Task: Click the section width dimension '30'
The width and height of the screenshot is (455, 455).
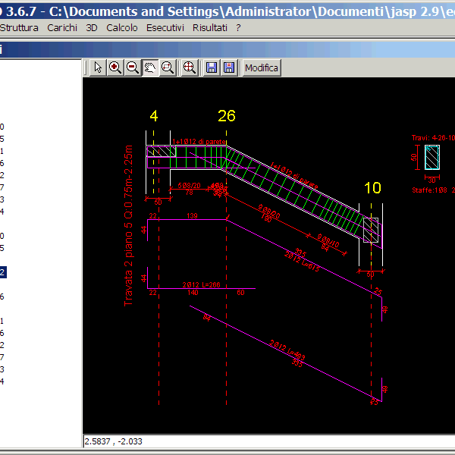Action: point(432,180)
